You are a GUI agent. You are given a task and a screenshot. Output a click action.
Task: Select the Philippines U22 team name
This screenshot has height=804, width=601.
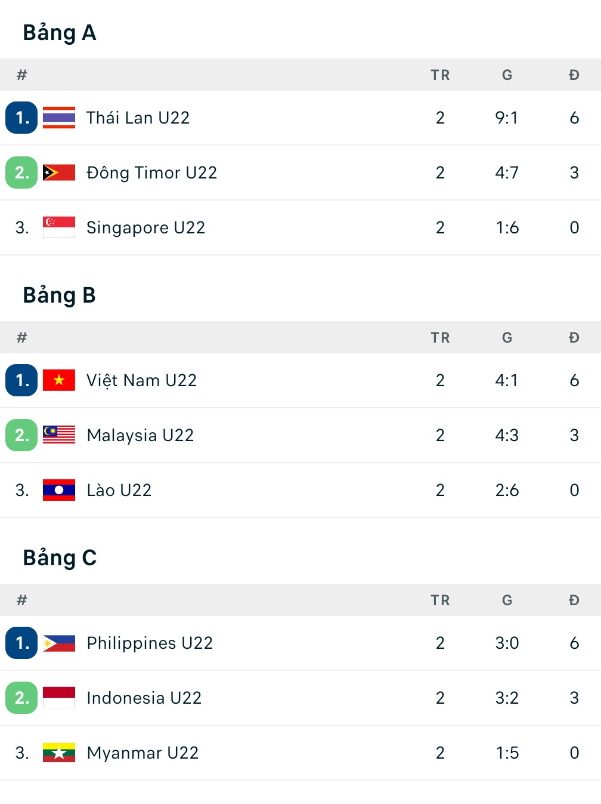tap(150, 643)
